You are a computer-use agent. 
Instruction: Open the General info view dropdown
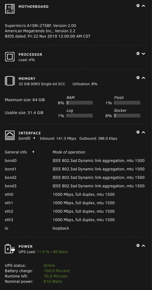[x=20, y=152]
